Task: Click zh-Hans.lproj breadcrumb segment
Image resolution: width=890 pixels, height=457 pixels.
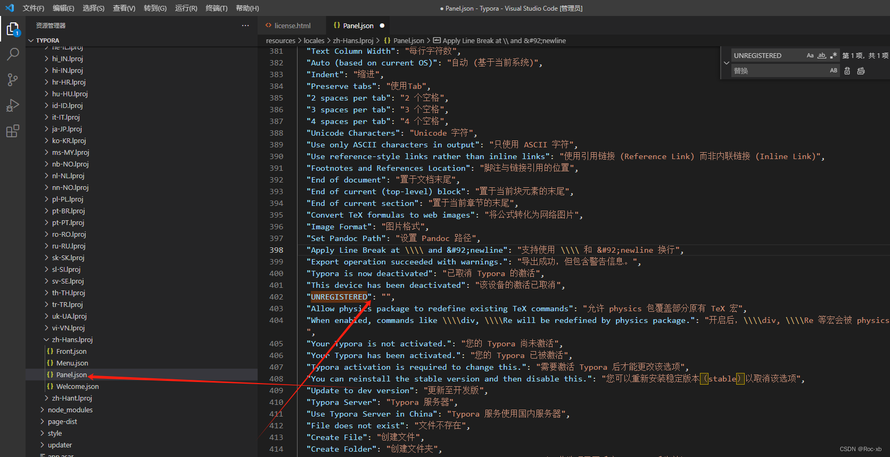Action: click(x=353, y=40)
